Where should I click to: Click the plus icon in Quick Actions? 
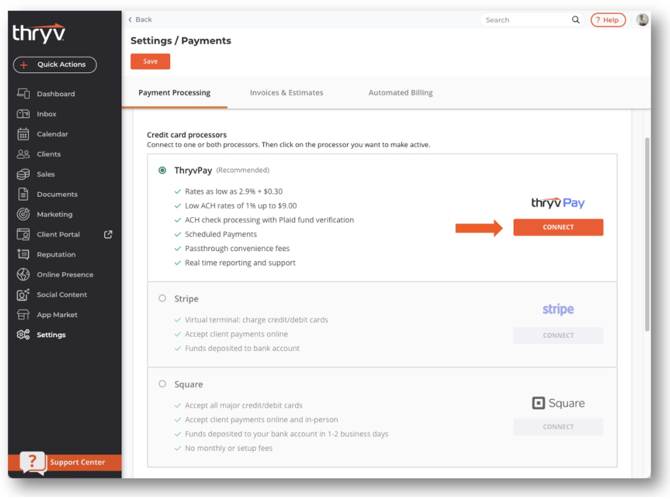pos(24,65)
